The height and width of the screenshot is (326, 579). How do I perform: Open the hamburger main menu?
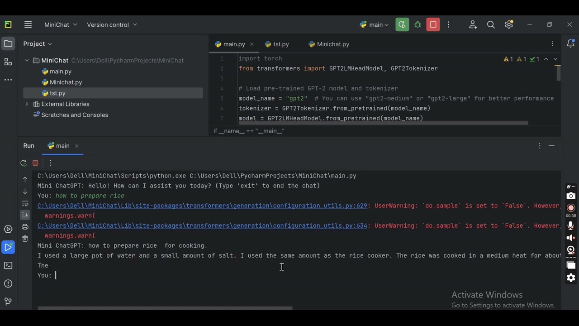pyautogui.click(x=28, y=25)
